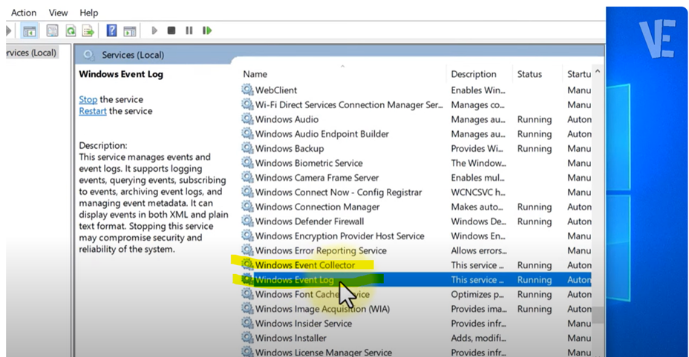Click the Export List toolbar icon
Viewport: 689px width, 357px height.
(x=88, y=30)
